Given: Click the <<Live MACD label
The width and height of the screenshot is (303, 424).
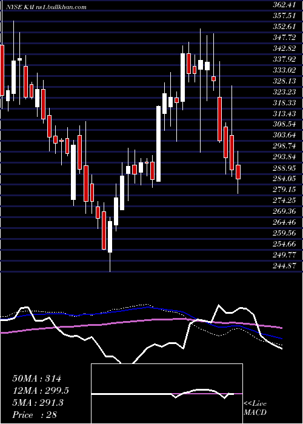Looking at the screenshot, I should coord(255,408).
